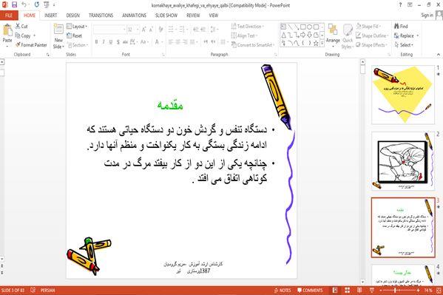Click the zoom out minus button
This screenshot has width=443, height=295.
point(381,291)
